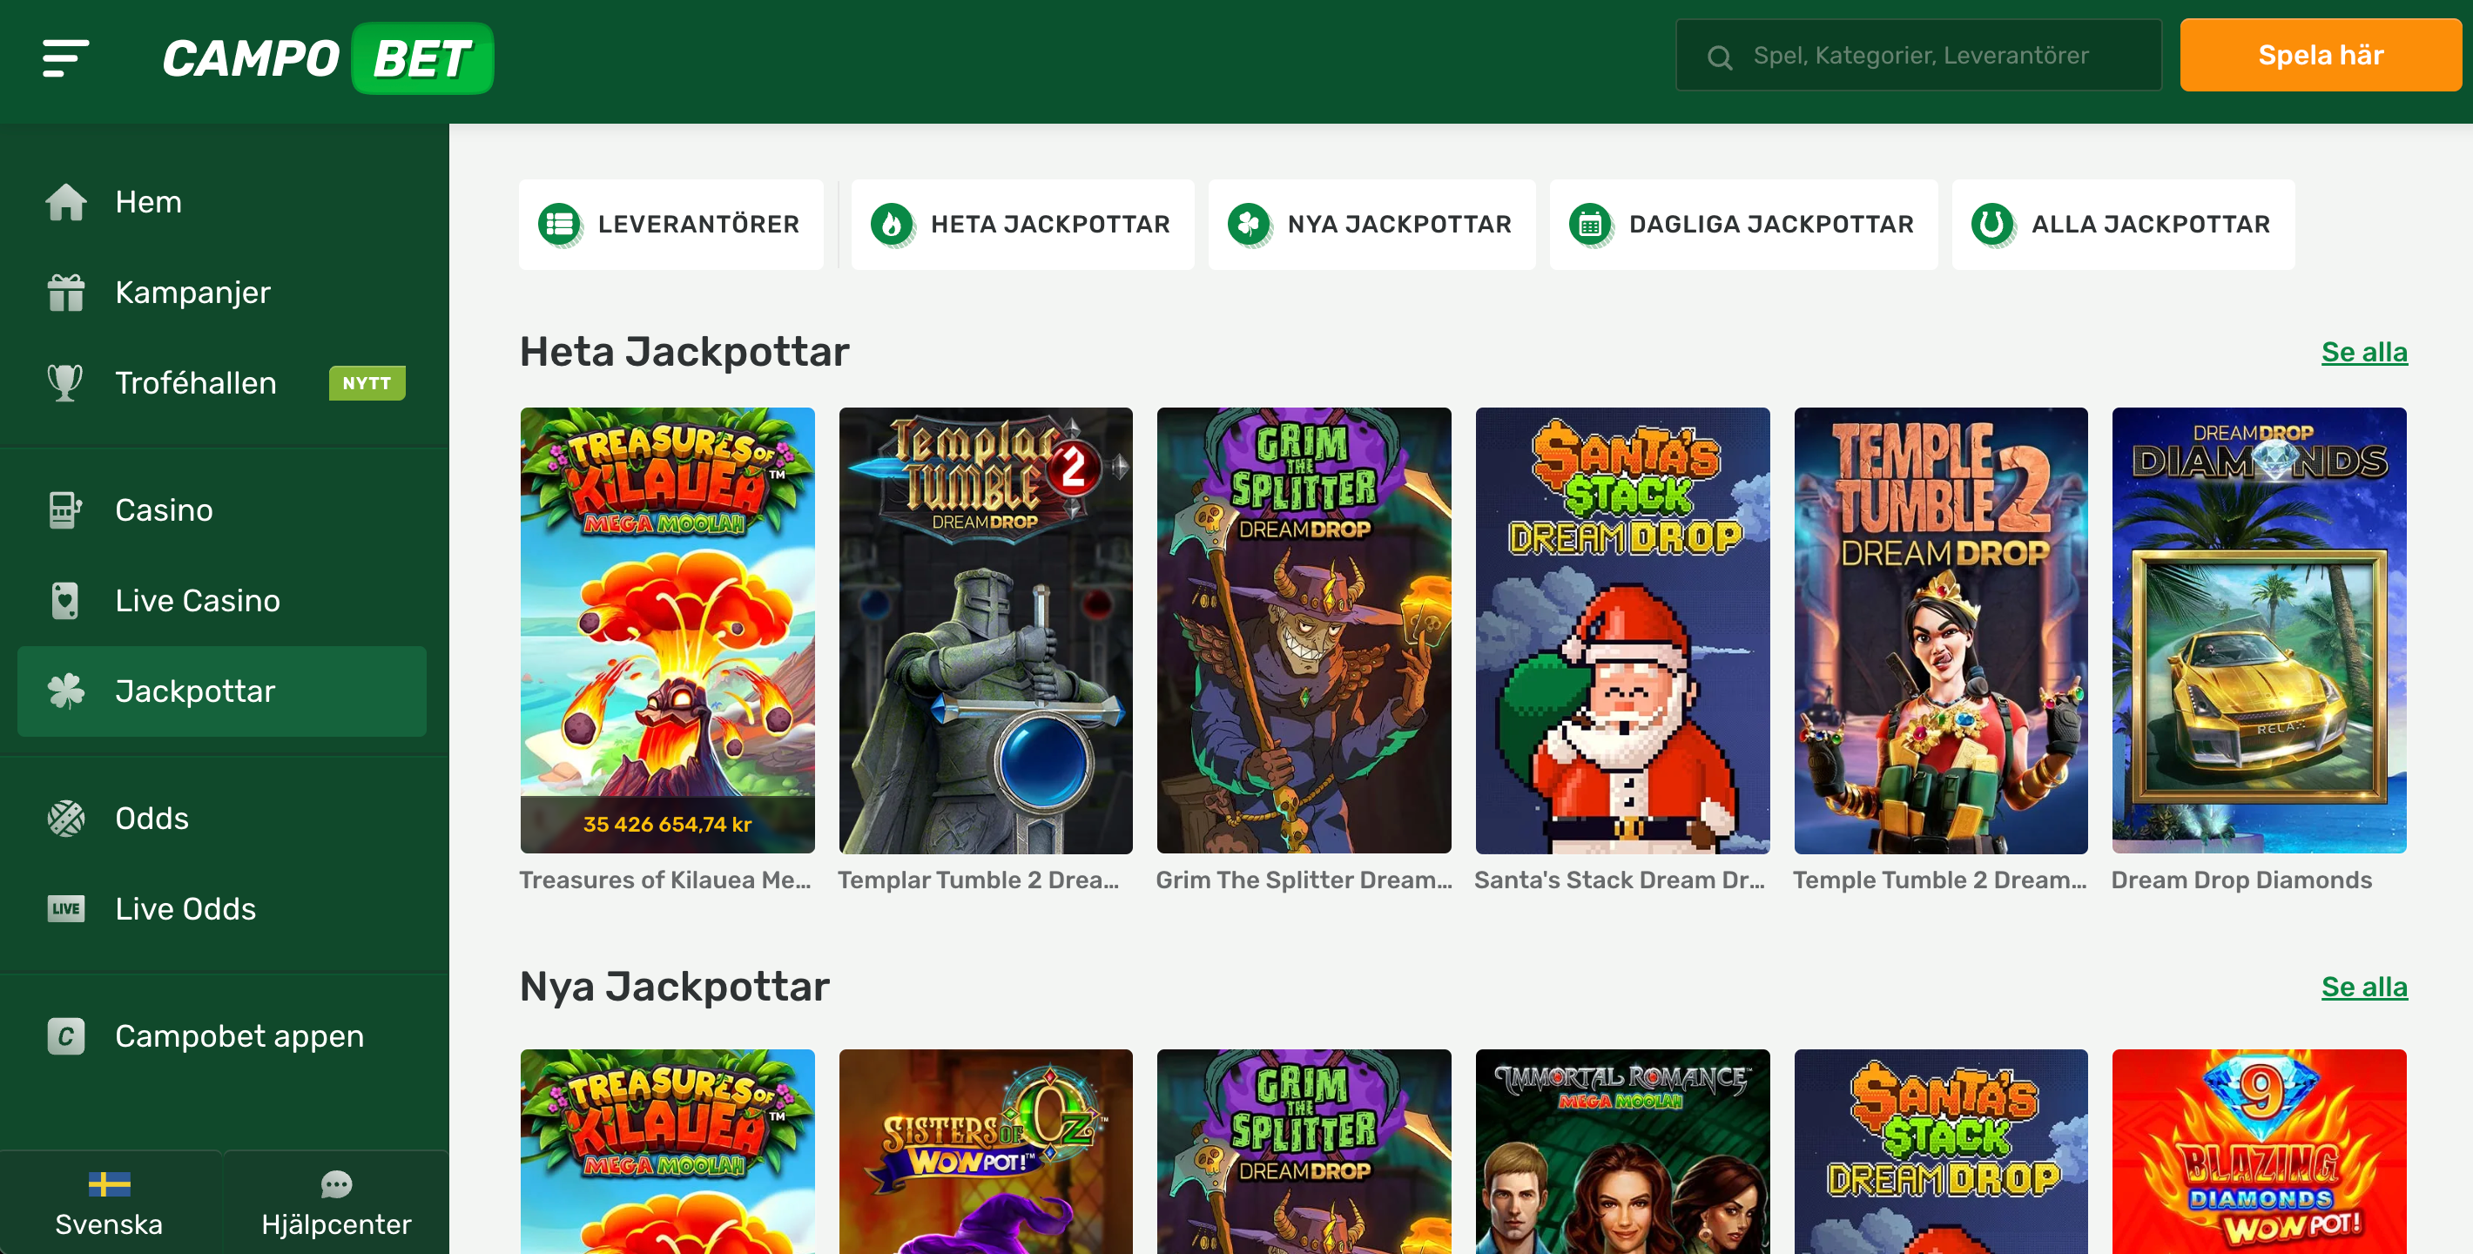Screen dimensions: 2473x1254
Task: Click the Campobet appen icon
Action: 65,1036
